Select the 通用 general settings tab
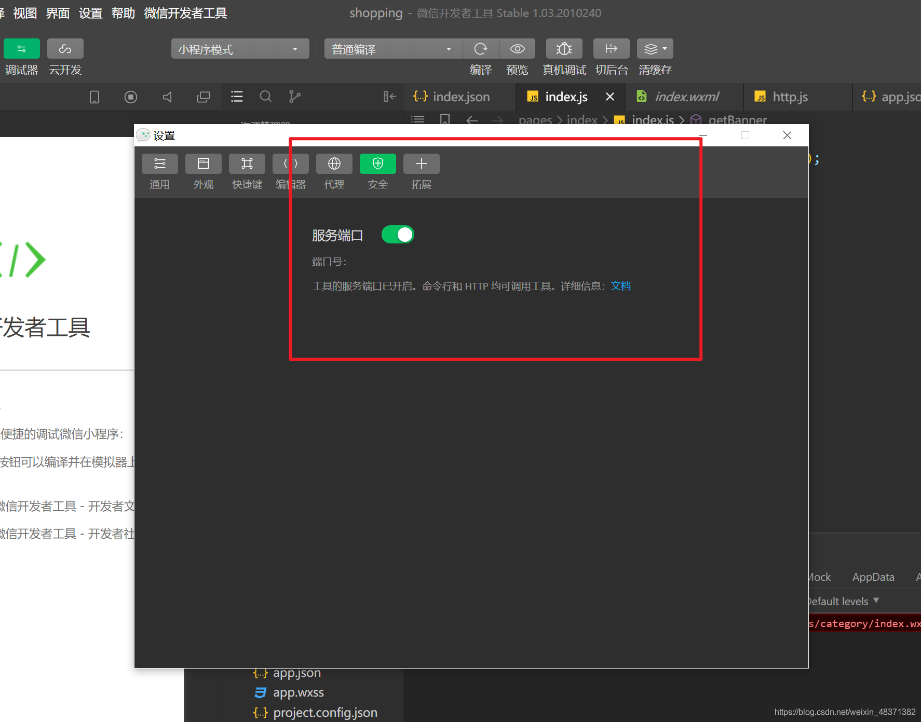Viewport: 921px width, 722px height. coord(160,172)
